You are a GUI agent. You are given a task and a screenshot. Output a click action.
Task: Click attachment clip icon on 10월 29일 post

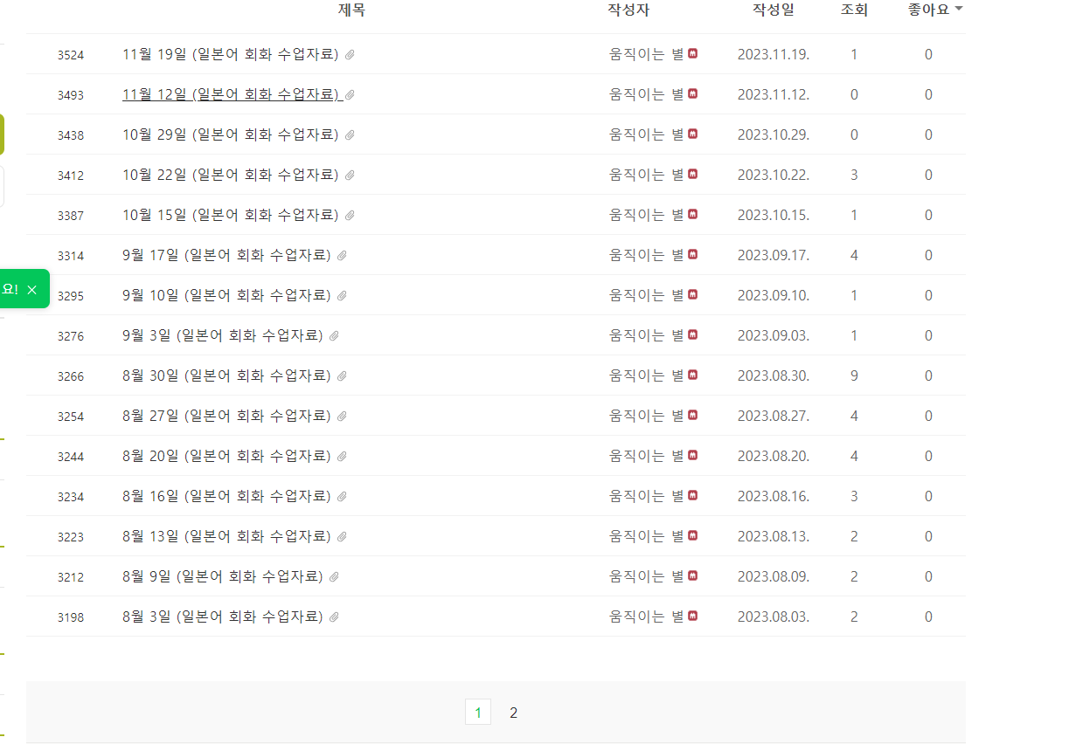coord(350,135)
